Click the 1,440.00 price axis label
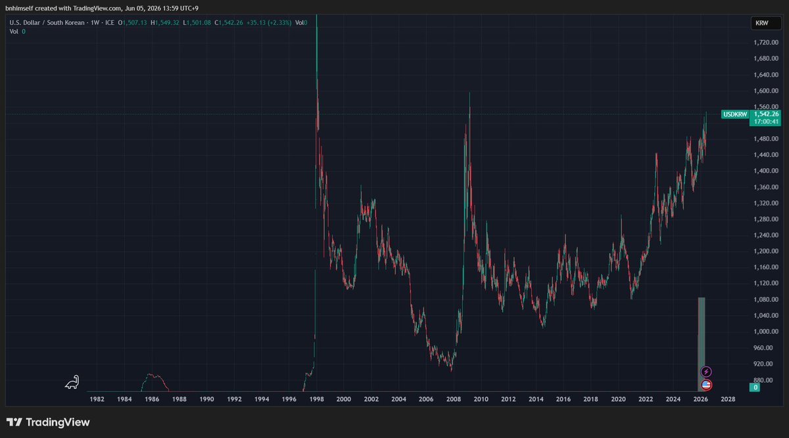The height and width of the screenshot is (438, 789). [x=765, y=155]
